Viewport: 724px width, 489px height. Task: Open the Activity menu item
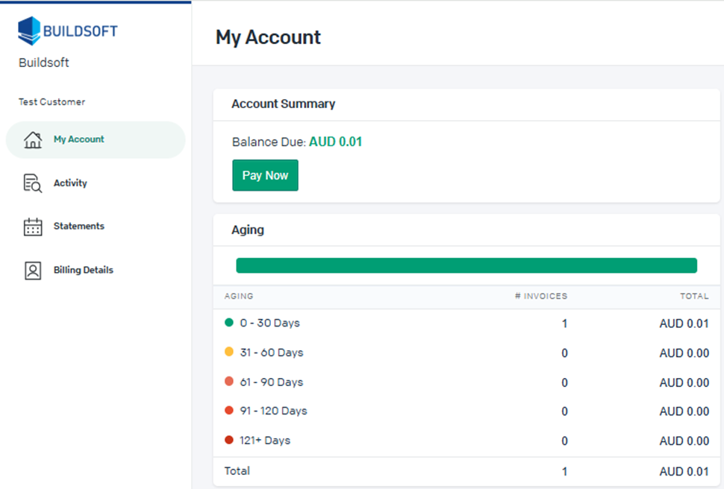[70, 183]
